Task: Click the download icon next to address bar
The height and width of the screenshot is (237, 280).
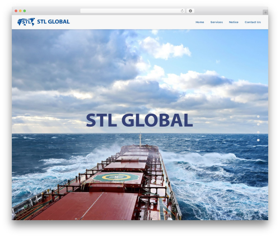Action: (190, 11)
